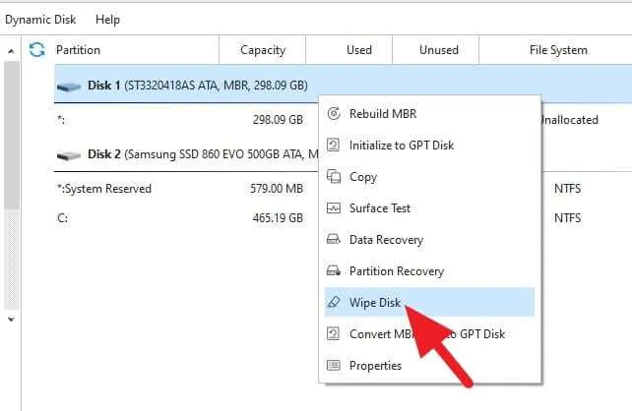632x411 pixels.
Task: Click the 579.00 MB capacity cell
Action: (x=277, y=189)
